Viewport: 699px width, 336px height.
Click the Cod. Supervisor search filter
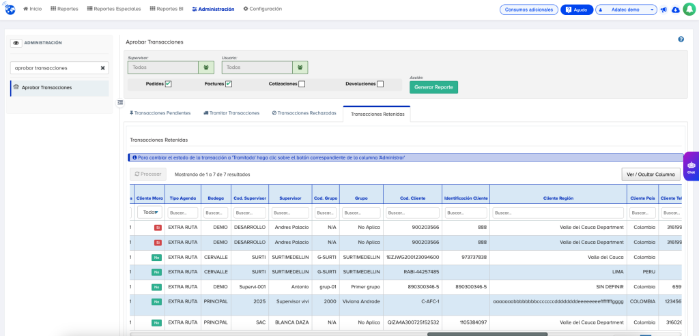coord(250,213)
